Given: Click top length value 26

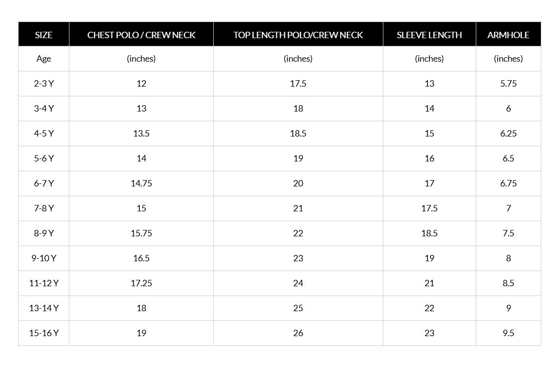Looking at the screenshot, I should coord(298,333).
